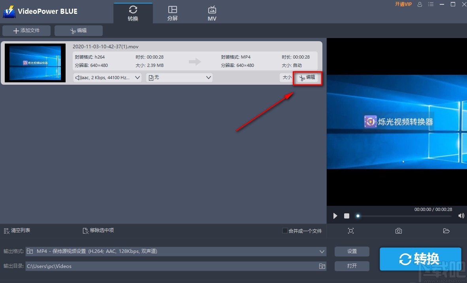The height and width of the screenshot is (283, 467).
Task: Open the snapshot folder icon below the preview
Action: [446, 231]
